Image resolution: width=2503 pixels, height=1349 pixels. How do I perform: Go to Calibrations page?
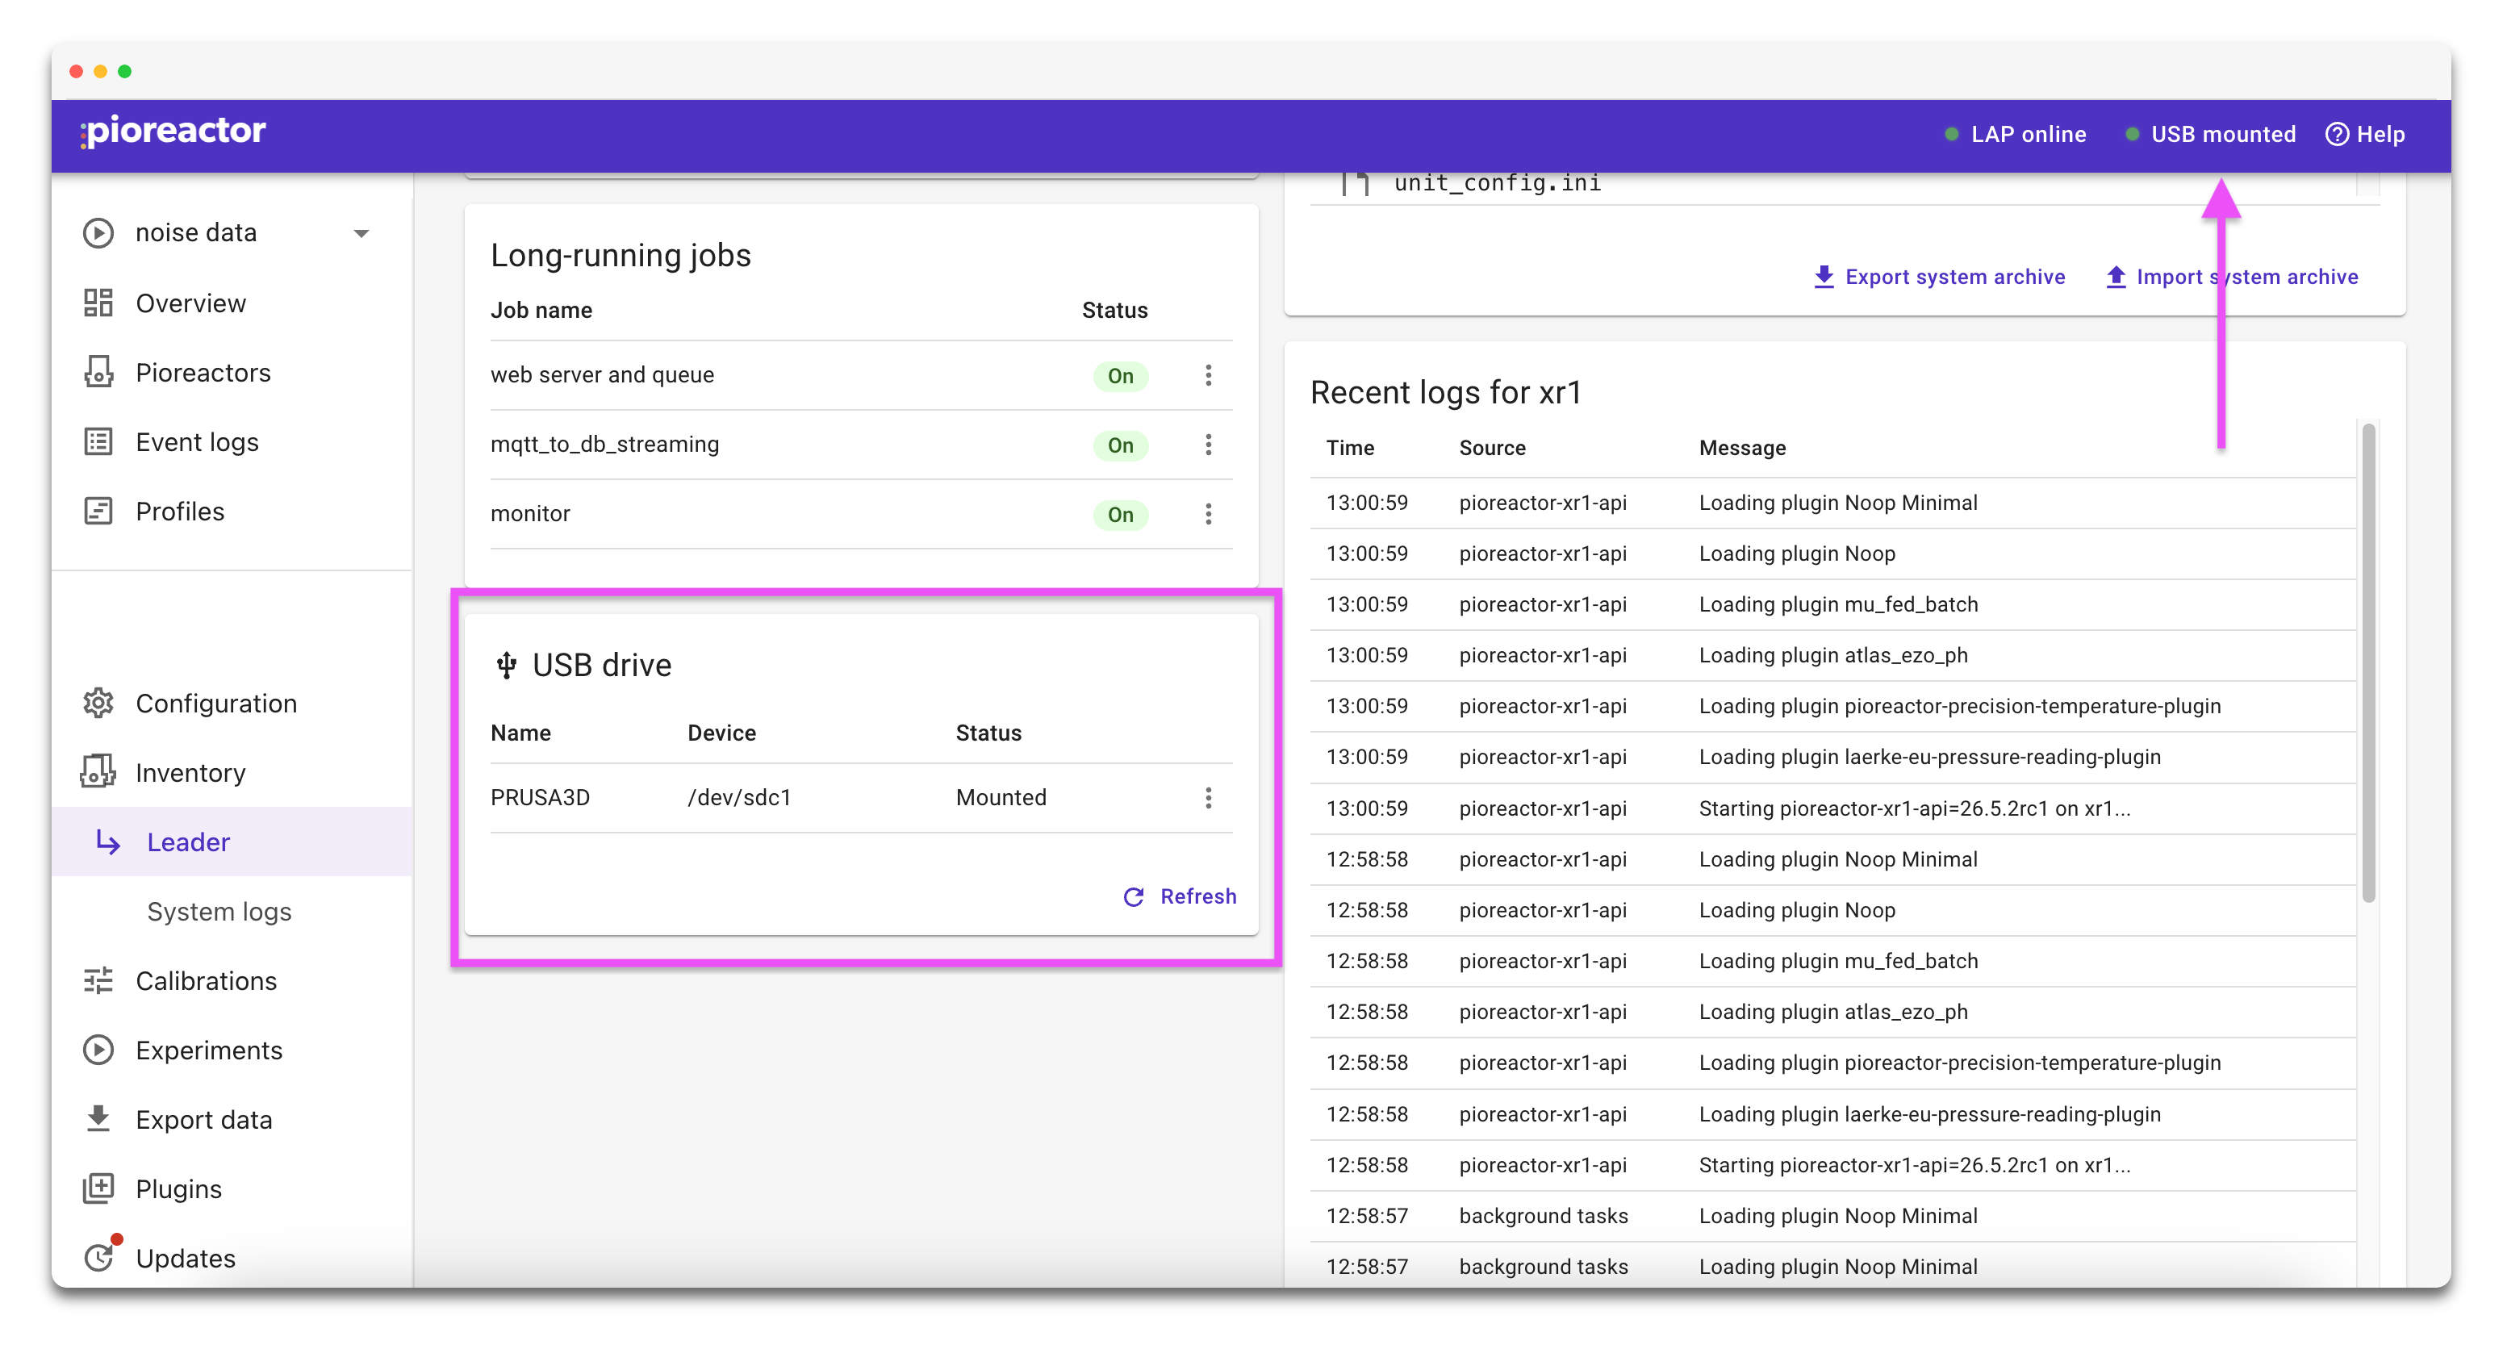tap(233, 980)
